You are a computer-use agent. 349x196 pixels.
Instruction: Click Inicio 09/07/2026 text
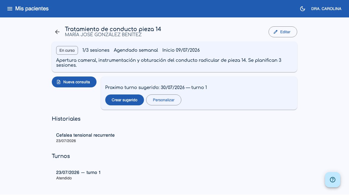coord(181,50)
